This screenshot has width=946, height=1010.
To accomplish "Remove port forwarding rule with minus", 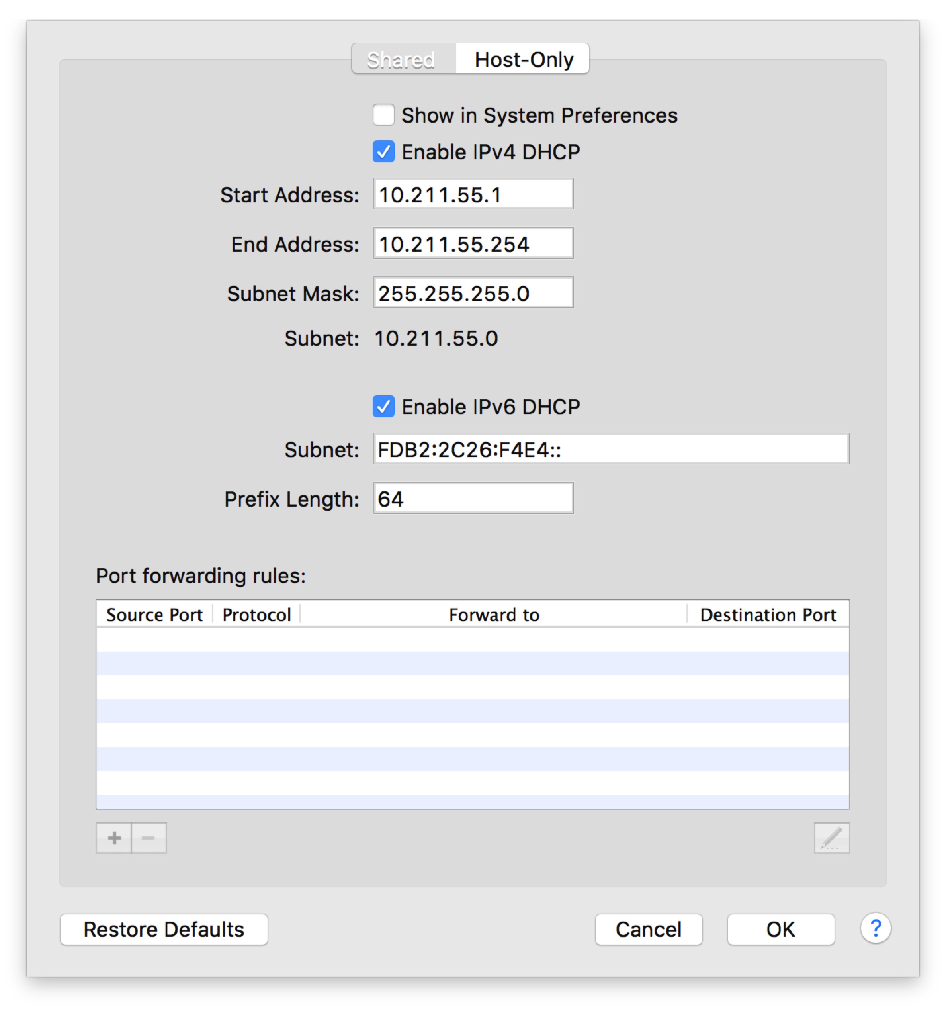I will click(x=149, y=838).
